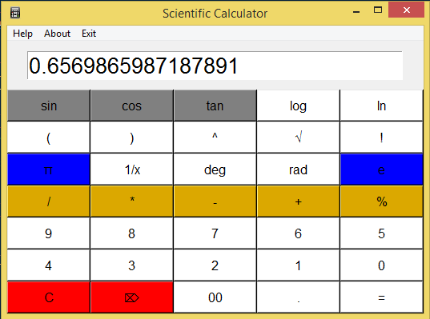The width and height of the screenshot is (430, 319).
Task: Click the backspace delete icon button
Action: coord(131,297)
